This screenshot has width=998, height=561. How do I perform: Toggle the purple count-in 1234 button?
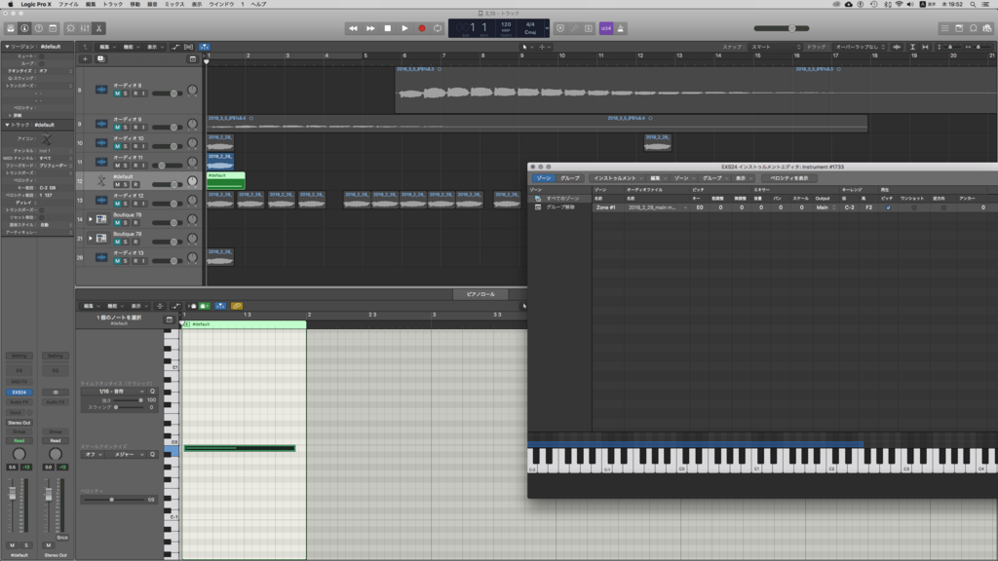606,28
